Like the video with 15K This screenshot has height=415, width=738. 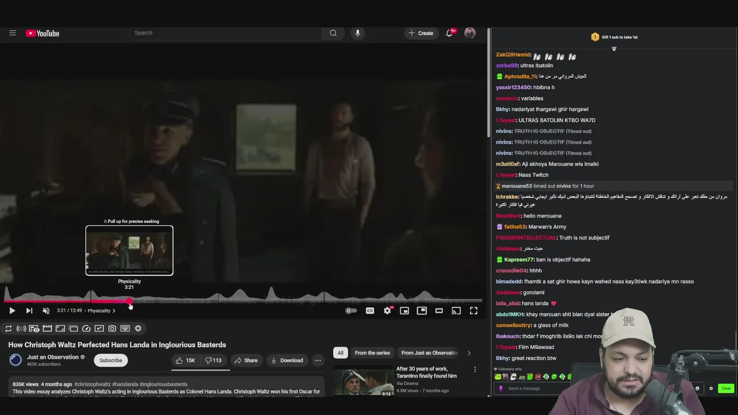[x=186, y=360]
